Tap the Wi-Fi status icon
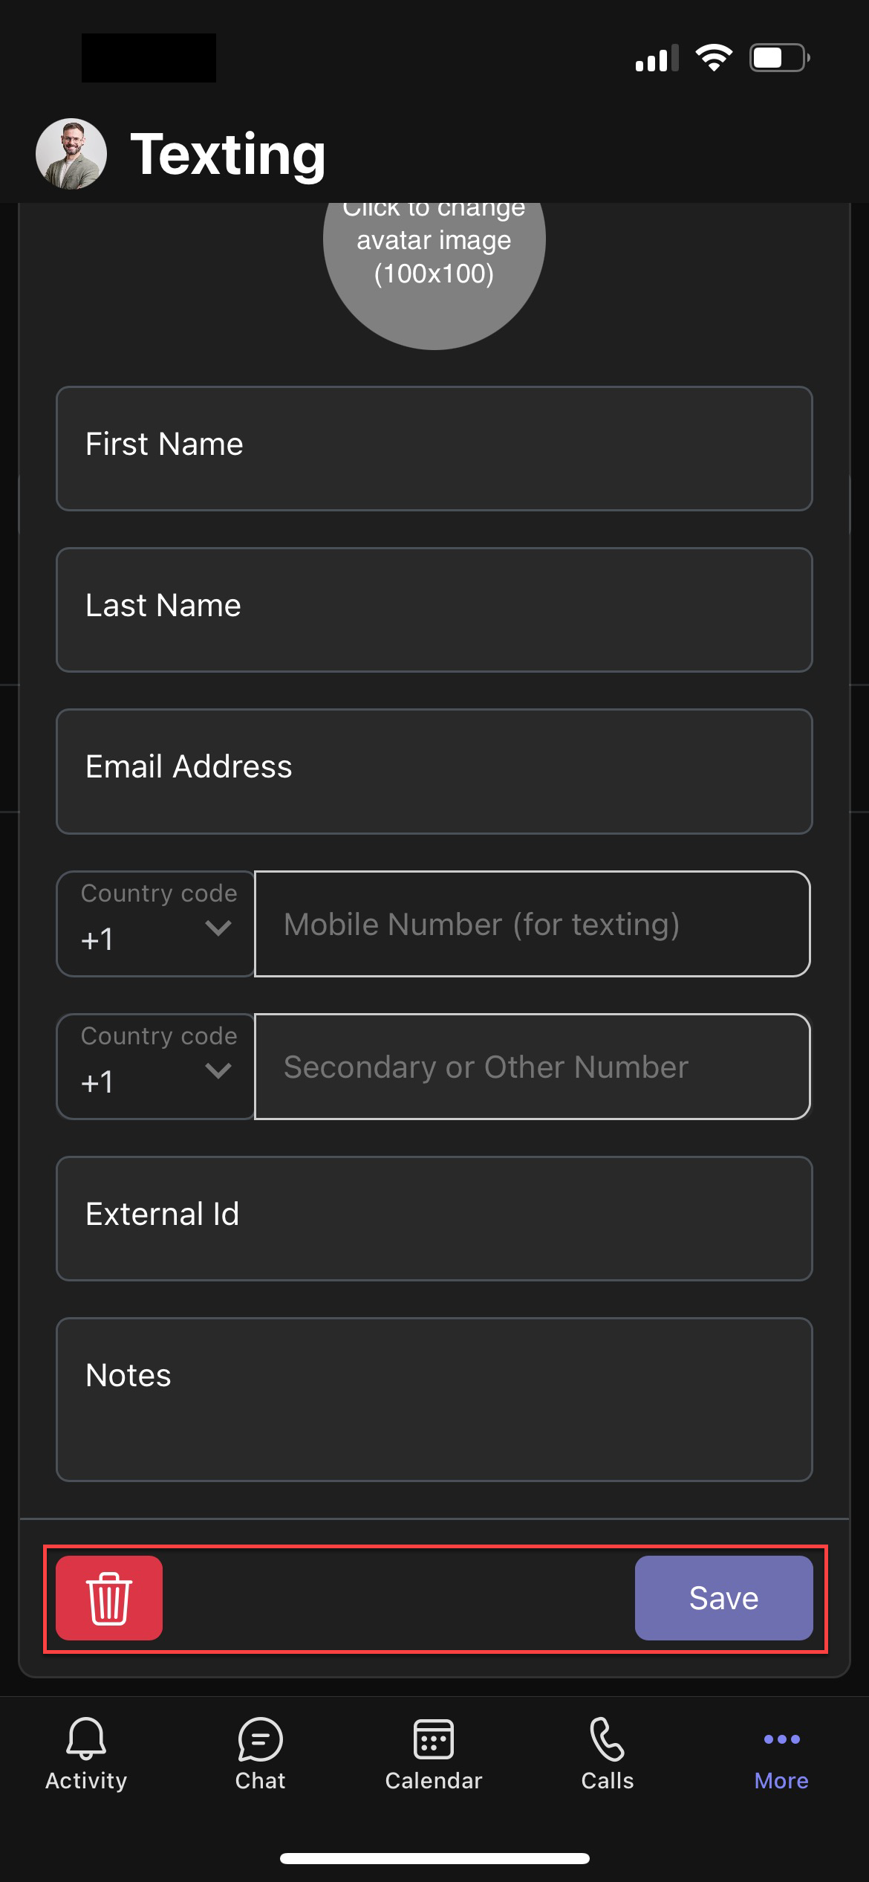Screen dimensions: 869x1882 pyautogui.click(x=714, y=57)
